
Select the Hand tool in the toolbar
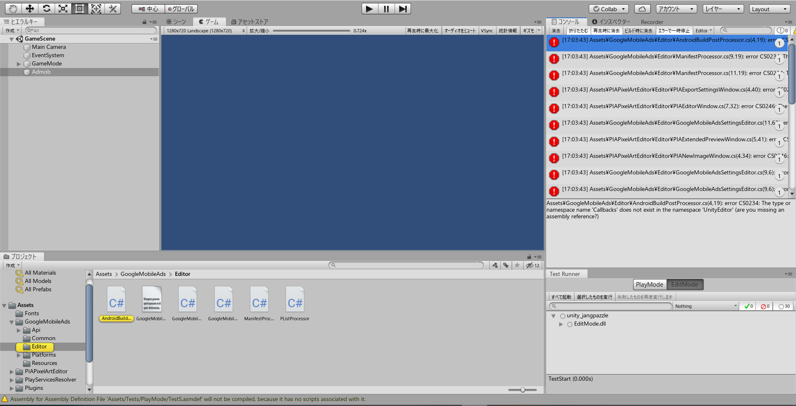pyautogui.click(x=12, y=8)
